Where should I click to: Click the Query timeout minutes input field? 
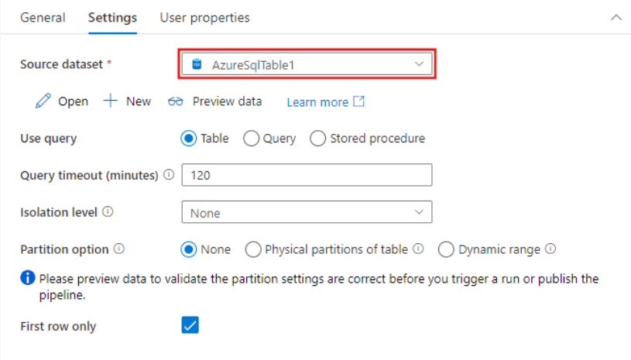tap(307, 175)
